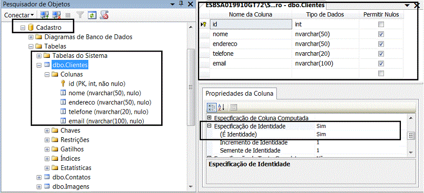The width and height of the screenshot is (424, 193).
Task: Click the Chaves folder icon
Action: click(x=55, y=131)
